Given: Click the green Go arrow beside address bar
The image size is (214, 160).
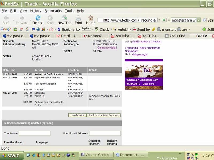Looking at the screenshot, I should pyautogui.click(x=164, y=20).
